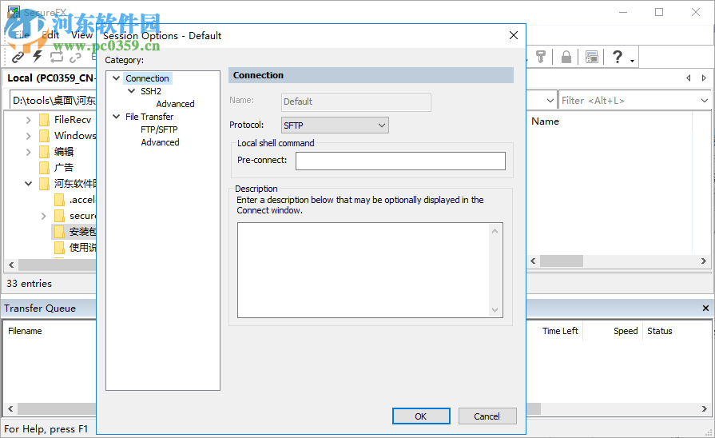Screen dimensions: 715x438
Task: Select the 安装包 folder in tree
Action: 82,231
